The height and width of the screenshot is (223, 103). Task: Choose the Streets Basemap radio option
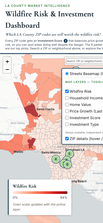pos(67,74)
